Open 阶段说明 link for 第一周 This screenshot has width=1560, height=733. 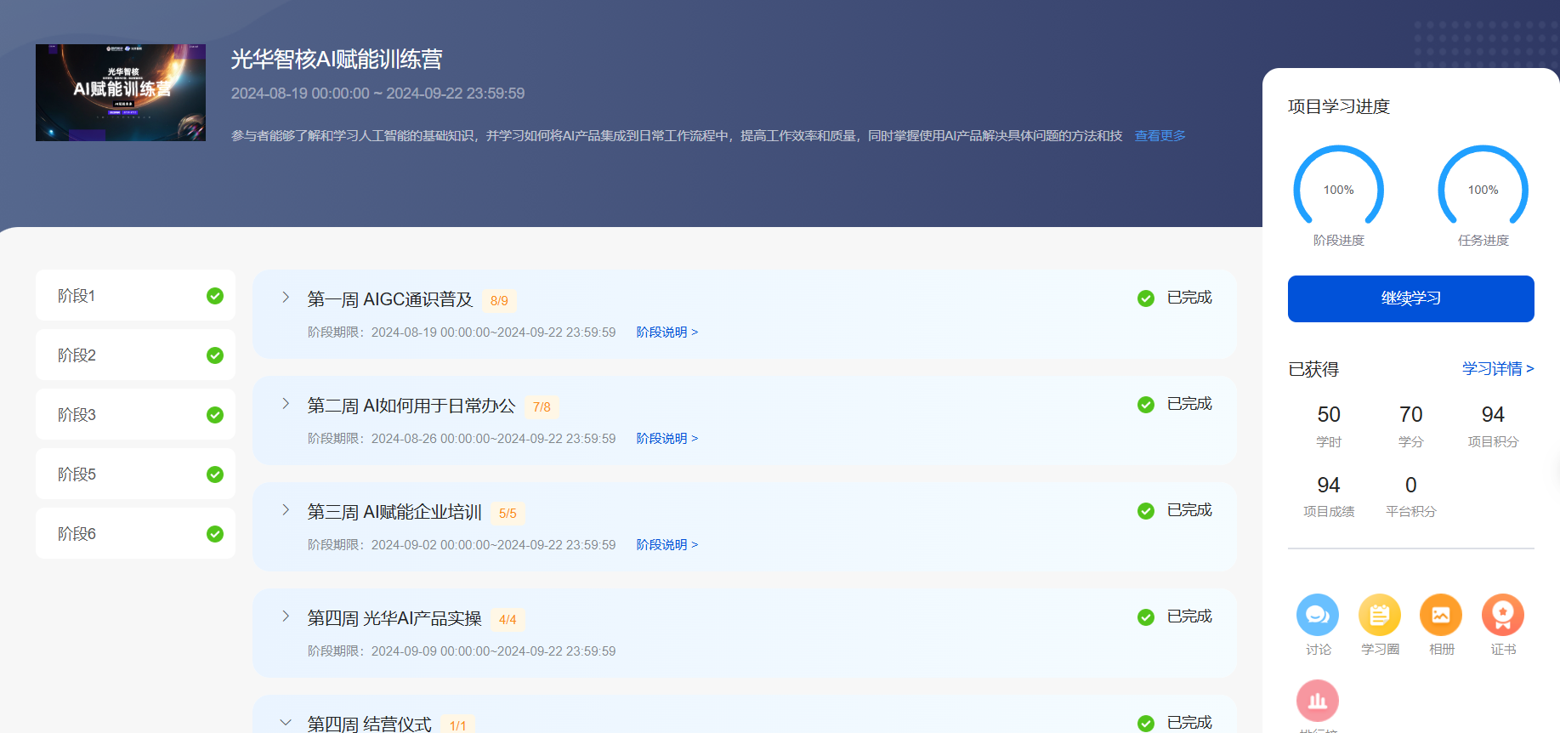coord(667,332)
